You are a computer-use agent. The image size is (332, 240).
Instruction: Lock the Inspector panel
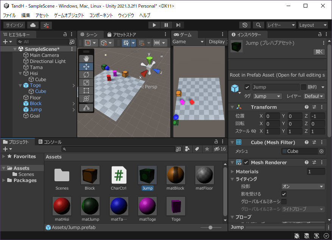pos(320,35)
